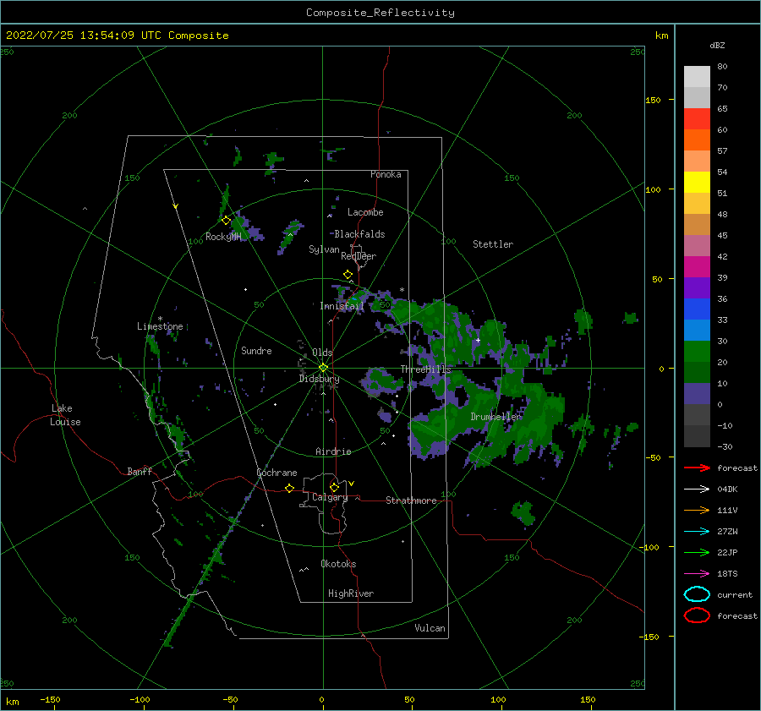Image resolution: width=761 pixels, height=711 pixels.
Task: Click the green 22JP arrow legend icon
Action: coord(697,552)
